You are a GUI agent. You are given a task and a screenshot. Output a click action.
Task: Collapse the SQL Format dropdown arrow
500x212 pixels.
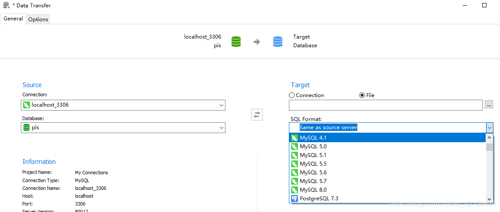[x=490, y=127]
